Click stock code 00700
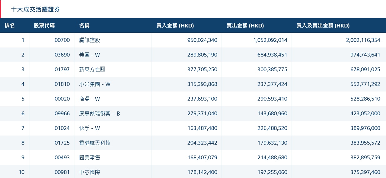The image size is (386, 178). coord(62,40)
